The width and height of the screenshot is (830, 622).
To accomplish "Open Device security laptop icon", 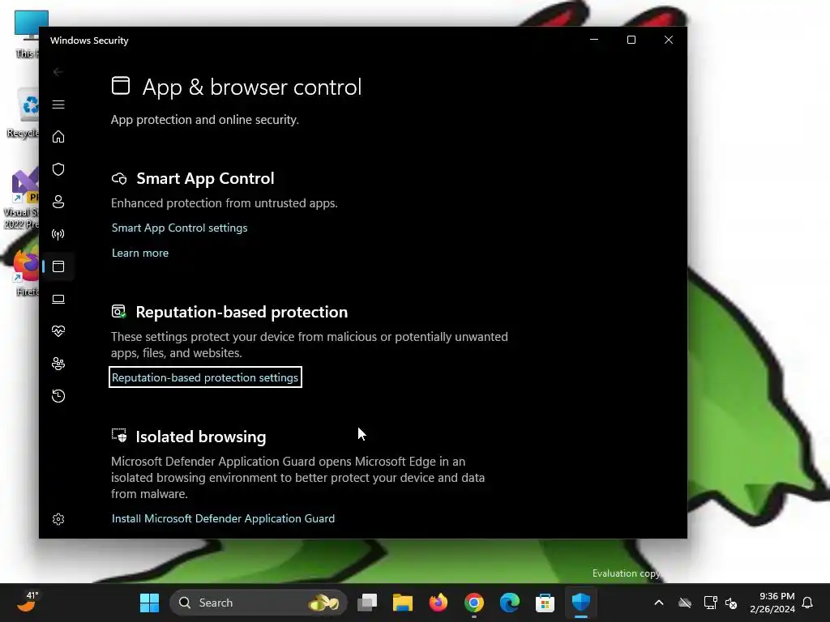I will point(58,299).
